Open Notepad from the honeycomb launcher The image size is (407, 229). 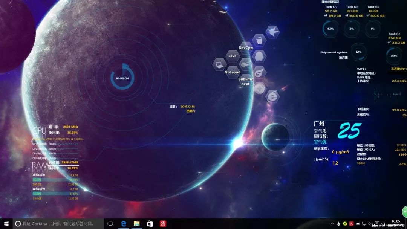[x=232, y=72]
